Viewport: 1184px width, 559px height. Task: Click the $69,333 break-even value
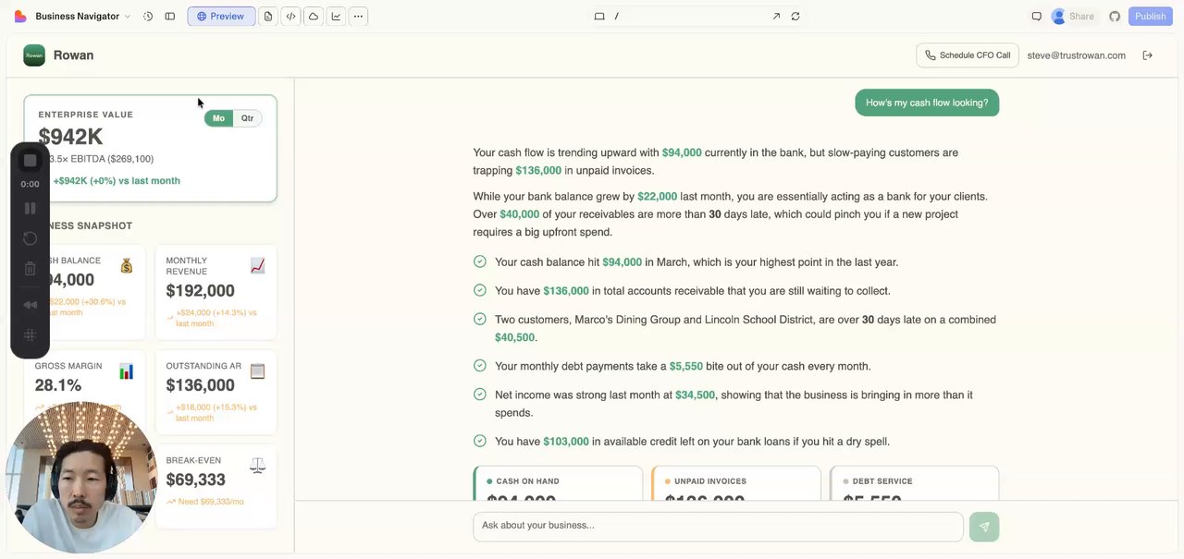coord(195,480)
